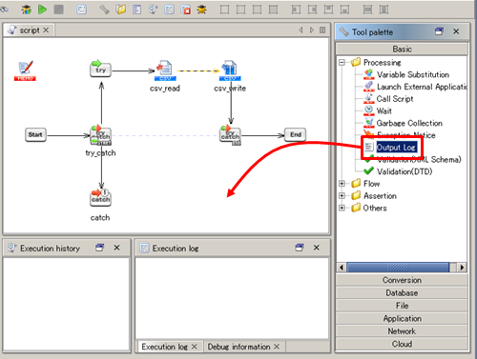The width and height of the screenshot is (477, 359).
Task: Select the csv_read component icon
Action: click(165, 70)
